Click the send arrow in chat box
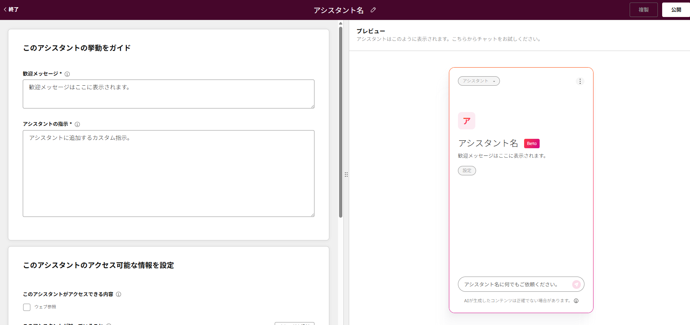Viewport: 690px width, 325px height. pos(576,285)
